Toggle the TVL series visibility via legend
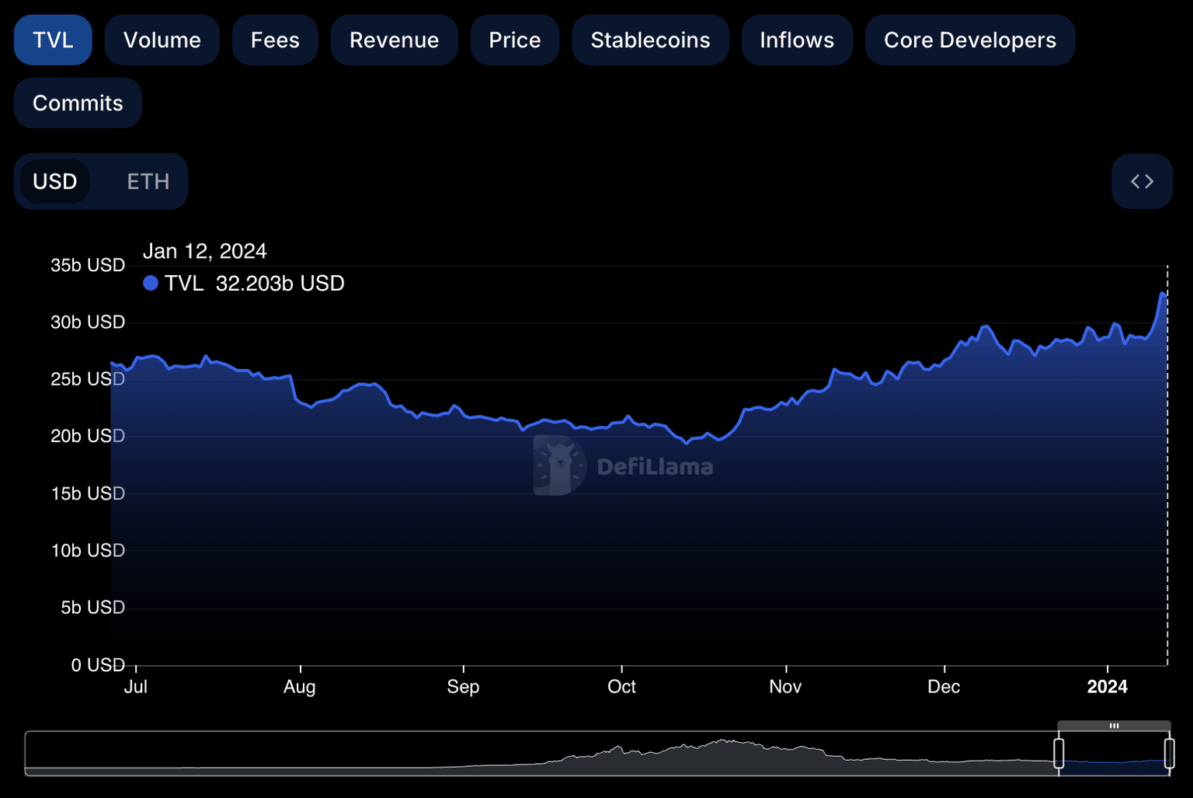This screenshot has height=798, width=1193. [x=184, y=283]
